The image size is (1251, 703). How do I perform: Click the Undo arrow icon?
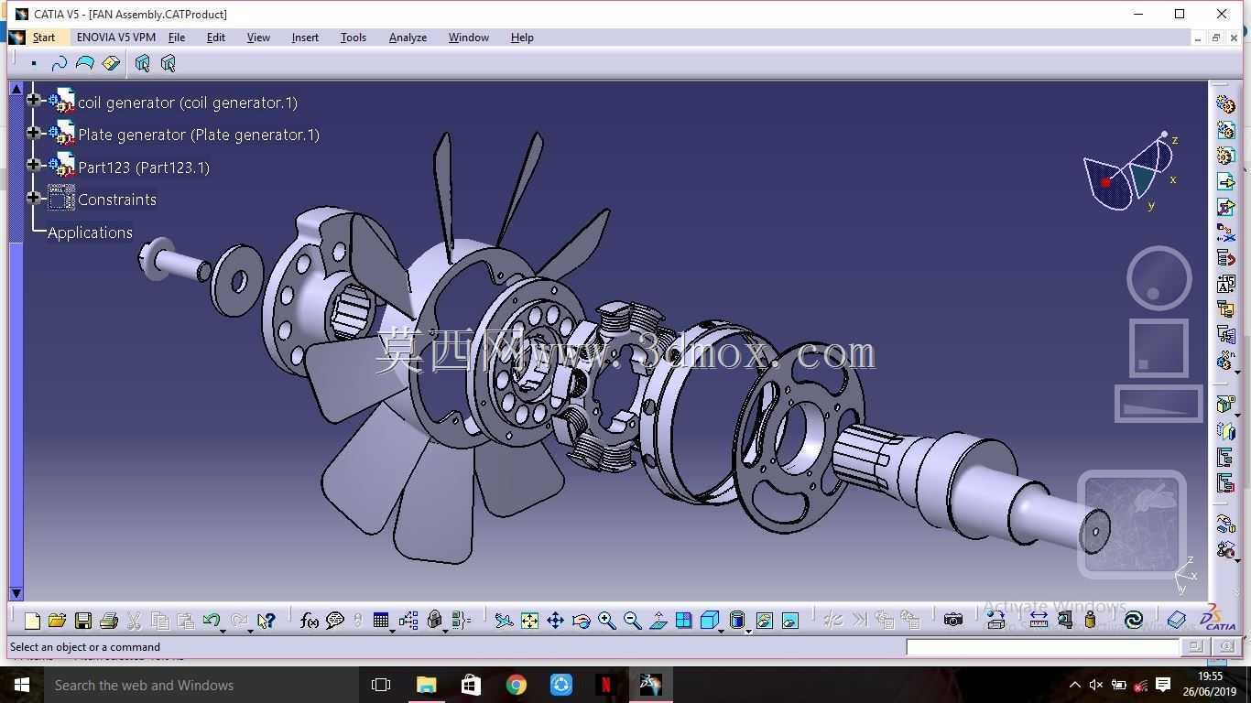pos(211,621)
